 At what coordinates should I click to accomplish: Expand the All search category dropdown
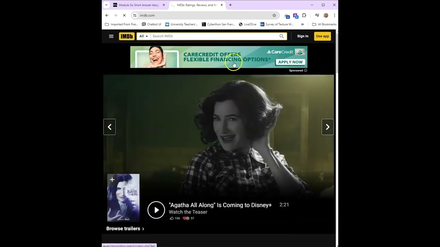(144, 36)
